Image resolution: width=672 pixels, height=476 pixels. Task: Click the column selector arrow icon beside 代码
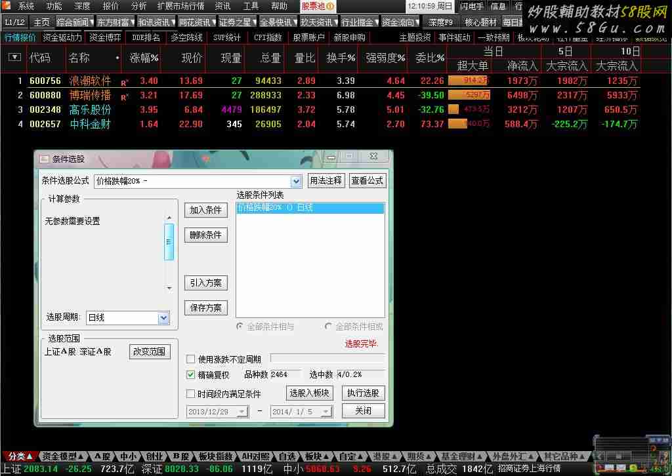click(x=14, y=57)
